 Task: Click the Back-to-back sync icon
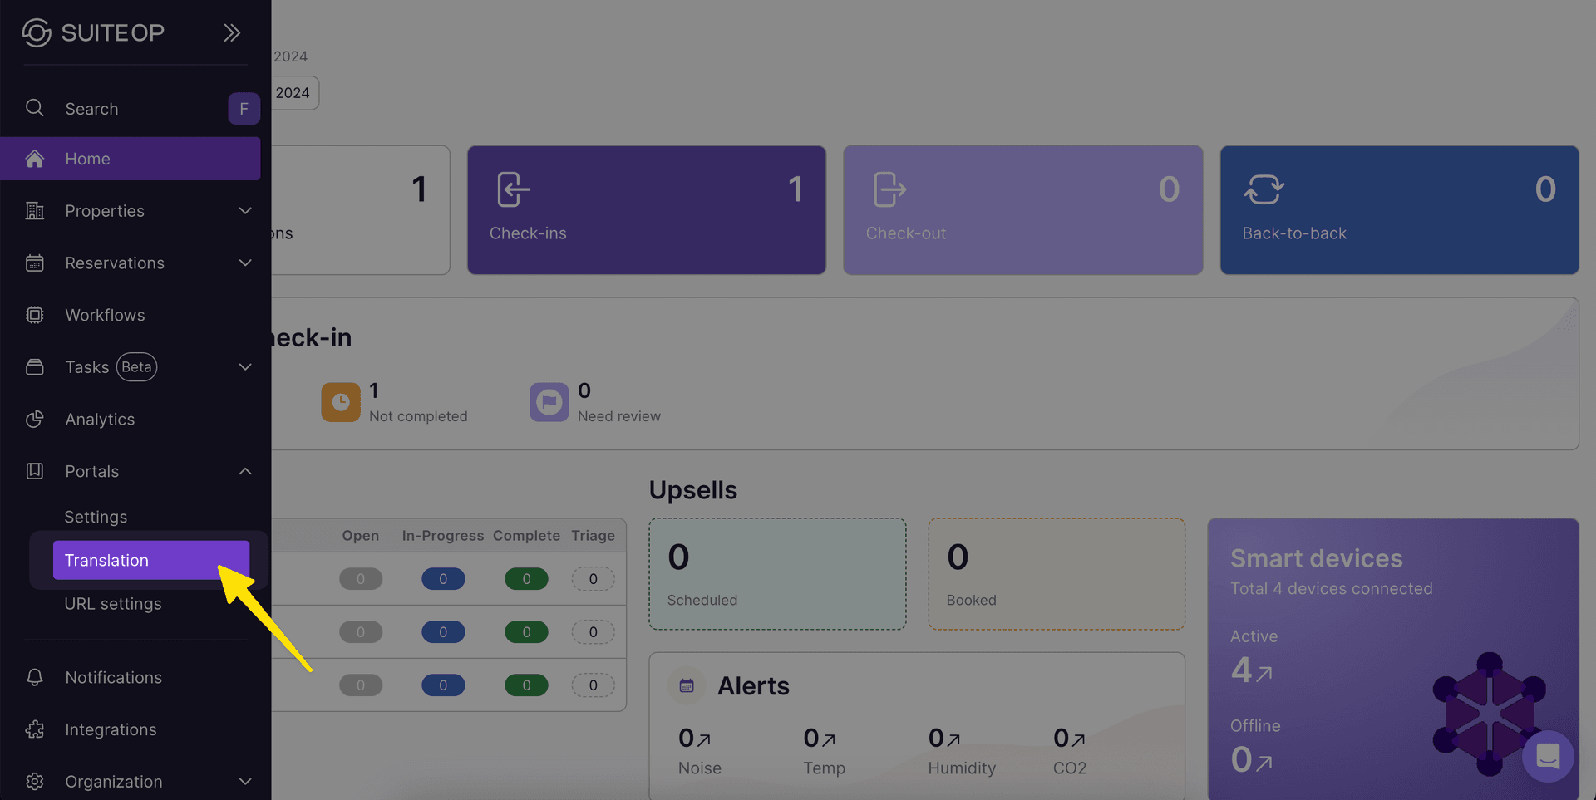1263,189
